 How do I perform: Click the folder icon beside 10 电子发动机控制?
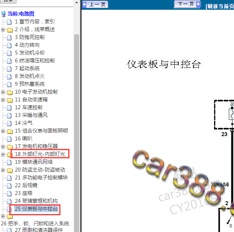pyautogui.click(x=10, y=92)
